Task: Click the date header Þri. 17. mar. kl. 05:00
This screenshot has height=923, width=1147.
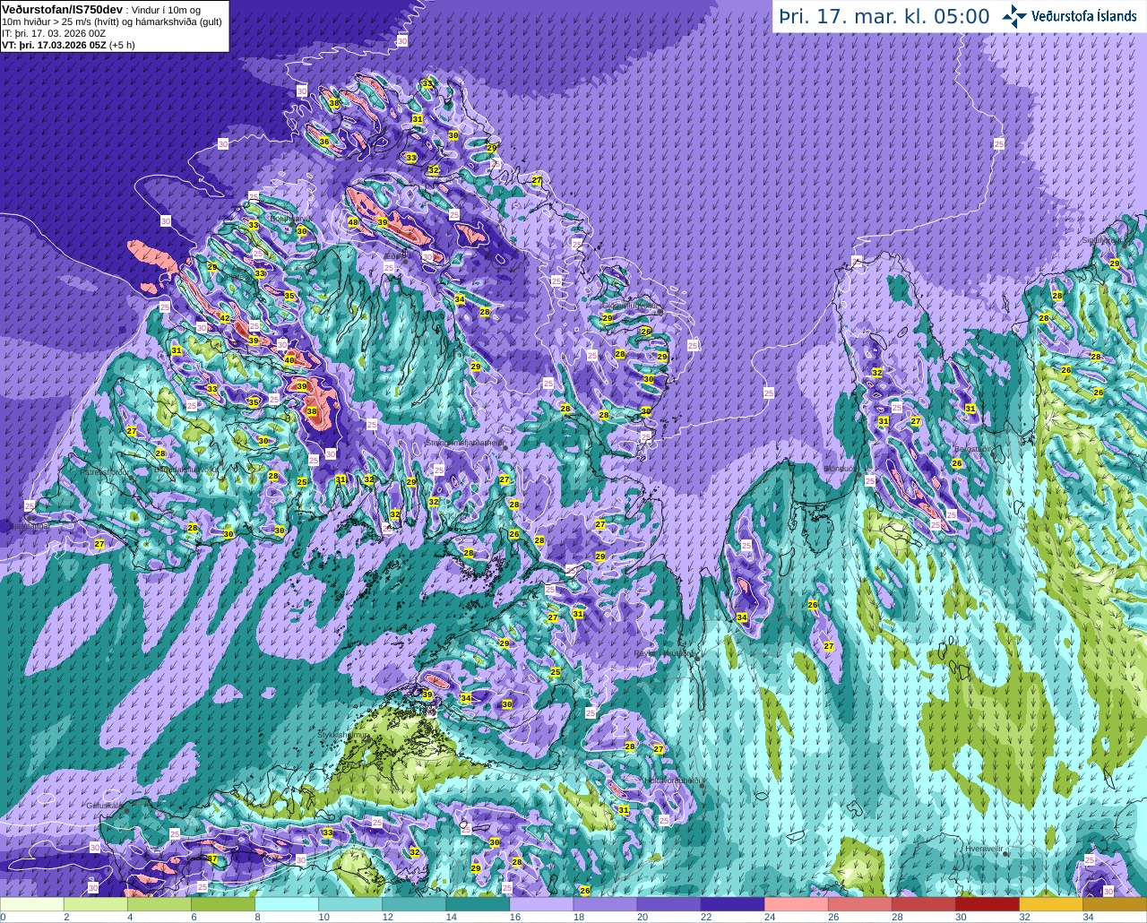Action: click(x=884, y=16)
